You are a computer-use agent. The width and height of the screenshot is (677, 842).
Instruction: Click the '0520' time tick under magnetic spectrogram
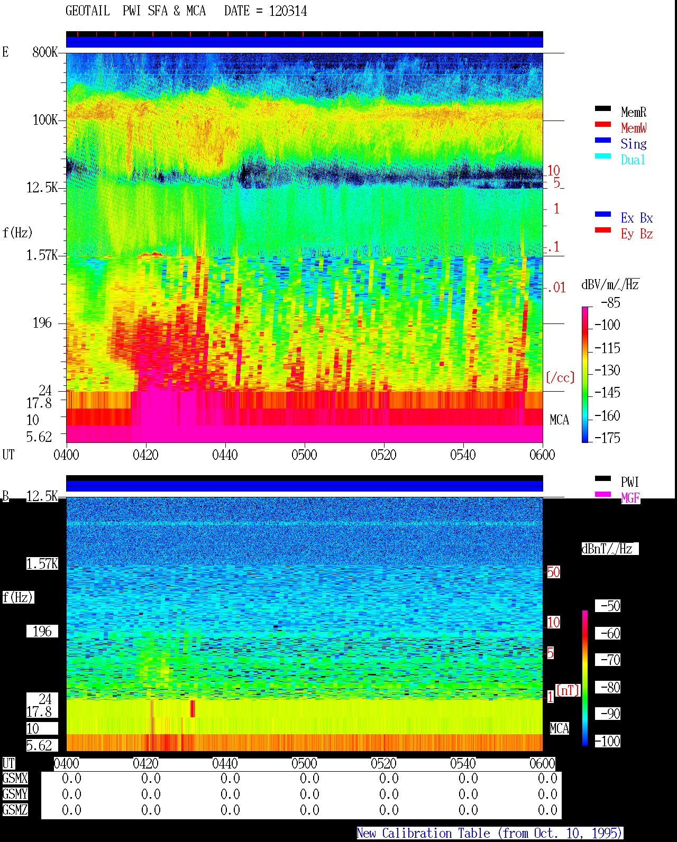coord(383,763)
